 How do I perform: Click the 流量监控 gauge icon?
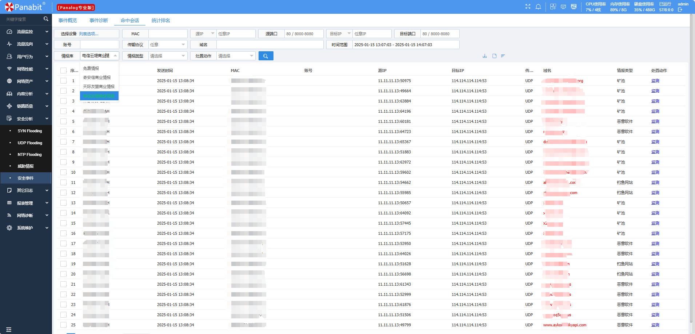(9, 32)
